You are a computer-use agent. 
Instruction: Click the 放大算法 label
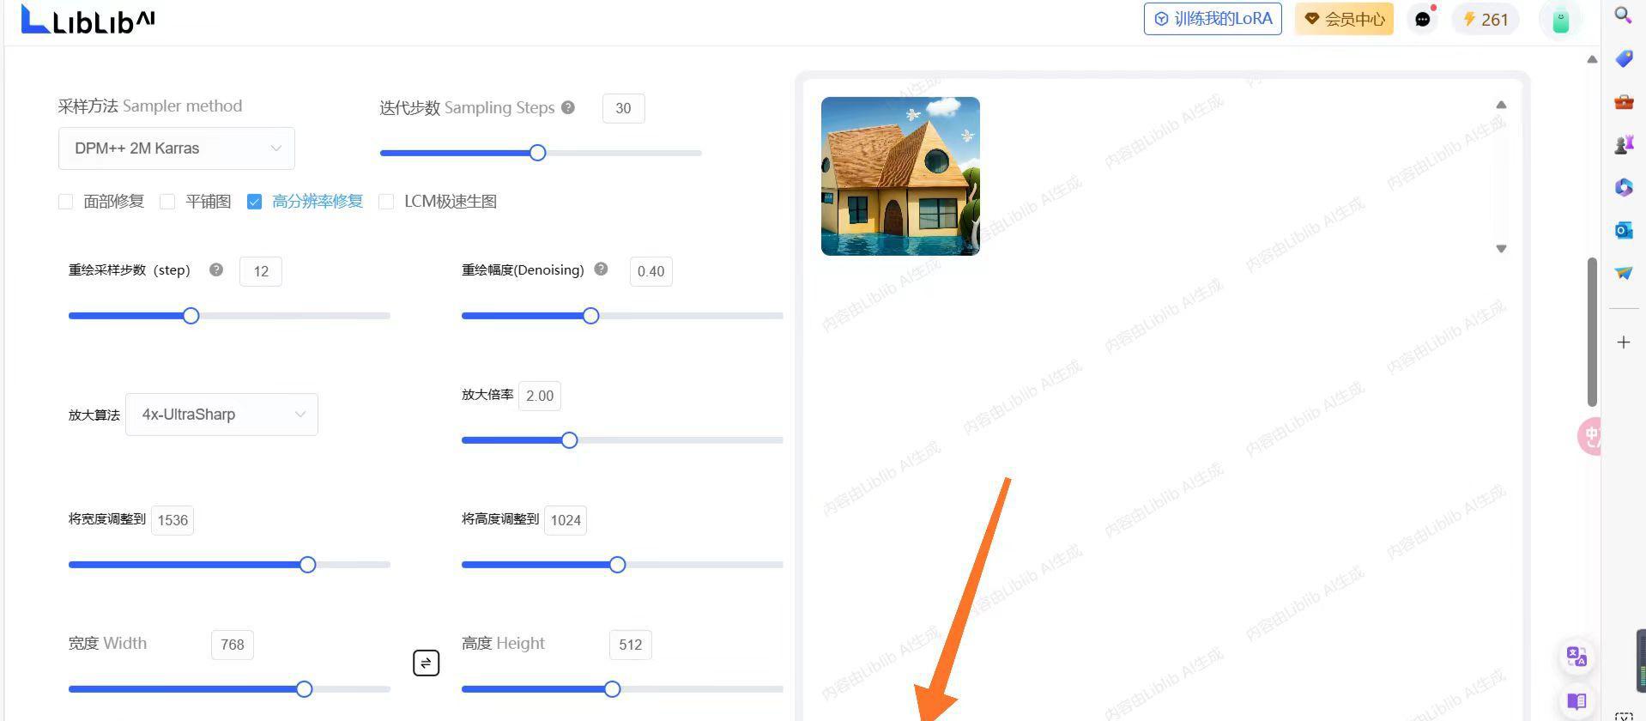94,415
